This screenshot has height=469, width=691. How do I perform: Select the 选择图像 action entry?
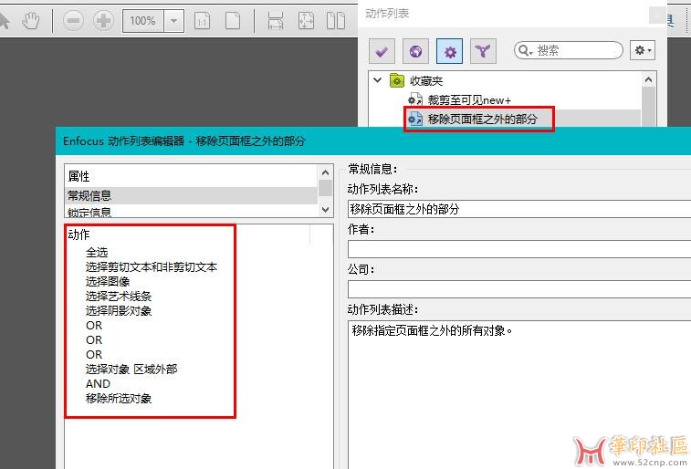[x=108, y=281]
